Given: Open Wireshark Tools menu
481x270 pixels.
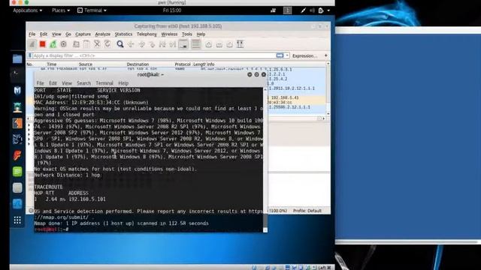Looking at the screenshot, I should click(187, 34).
